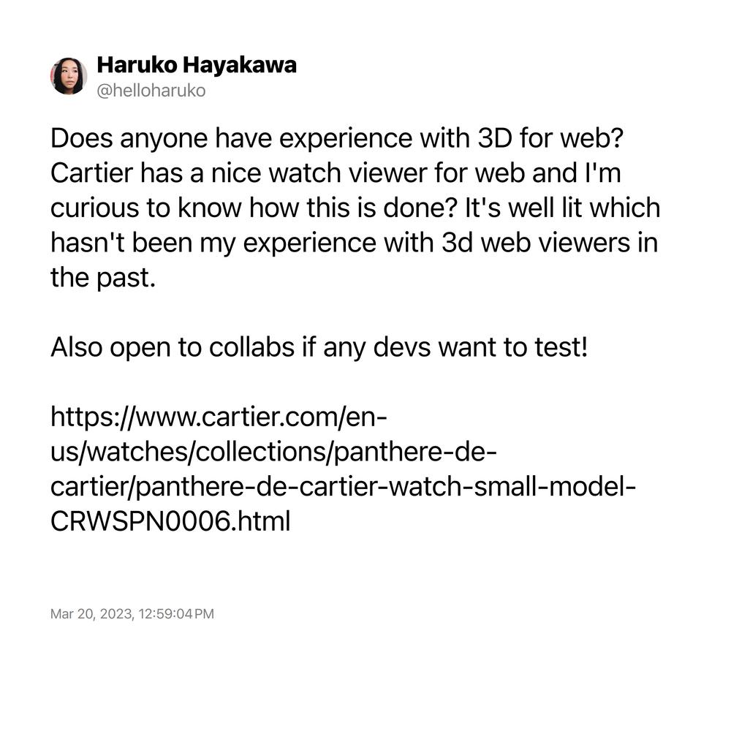Image resolution: width=731 pixels, height=731 pixels.
Task: Open the cartier.com link at the https://www line
Action: click(x=219, y=417)
